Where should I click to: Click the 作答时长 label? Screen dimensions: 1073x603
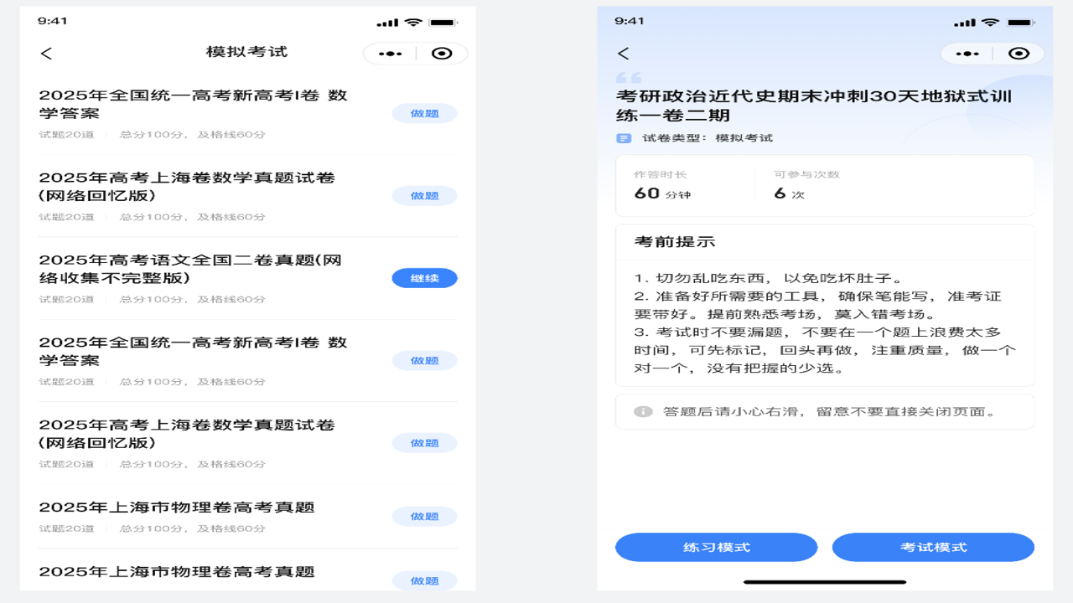click(x=661, y=174)
